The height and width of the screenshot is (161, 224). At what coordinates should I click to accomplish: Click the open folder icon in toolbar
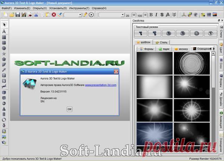tap(12, 15)
